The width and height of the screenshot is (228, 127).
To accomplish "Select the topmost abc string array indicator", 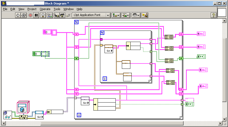I will coord(201,34).
